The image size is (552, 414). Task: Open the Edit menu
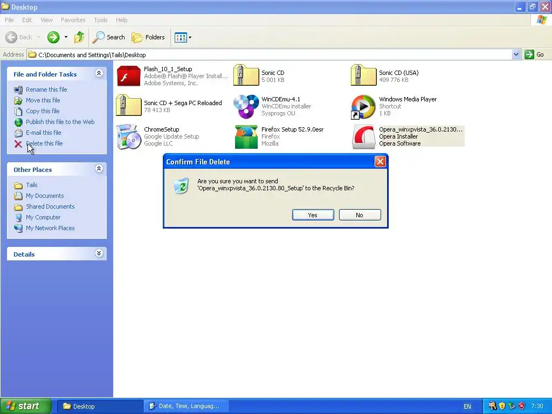[x=27, y=20]
